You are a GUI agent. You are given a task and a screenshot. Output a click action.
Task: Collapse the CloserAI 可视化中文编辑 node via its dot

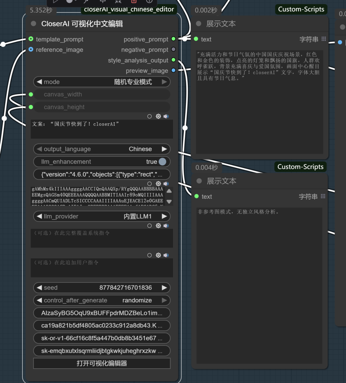click(34, 24)
